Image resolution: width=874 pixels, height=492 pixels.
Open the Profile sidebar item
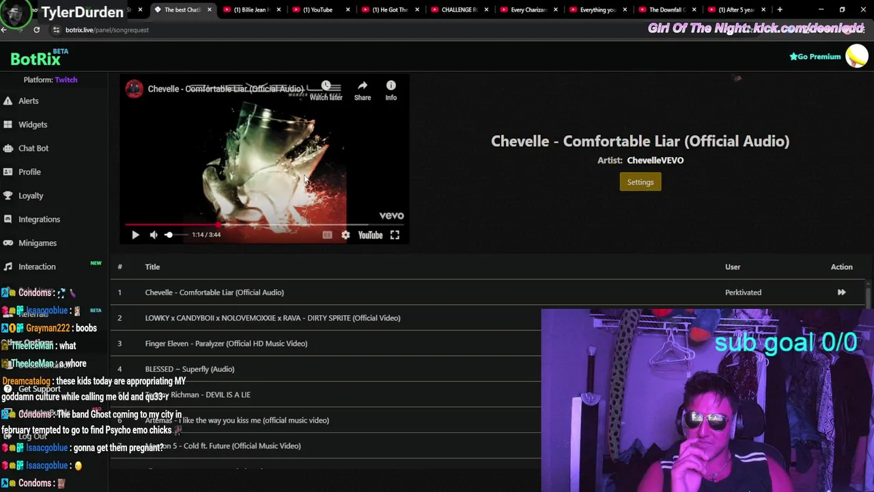click(29, 172)
